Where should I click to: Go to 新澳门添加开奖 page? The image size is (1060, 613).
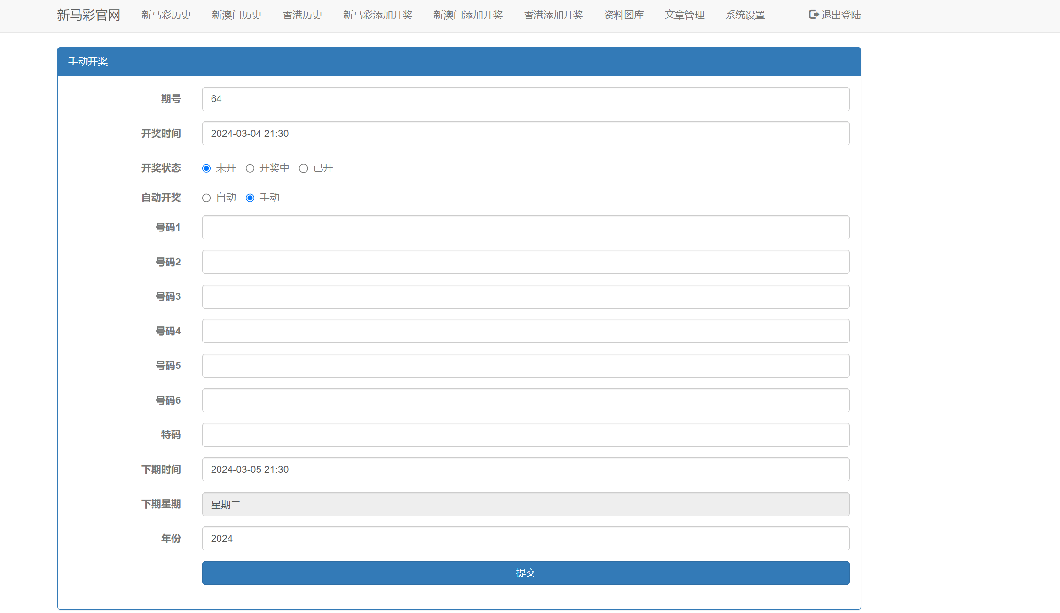click(468, 15)
